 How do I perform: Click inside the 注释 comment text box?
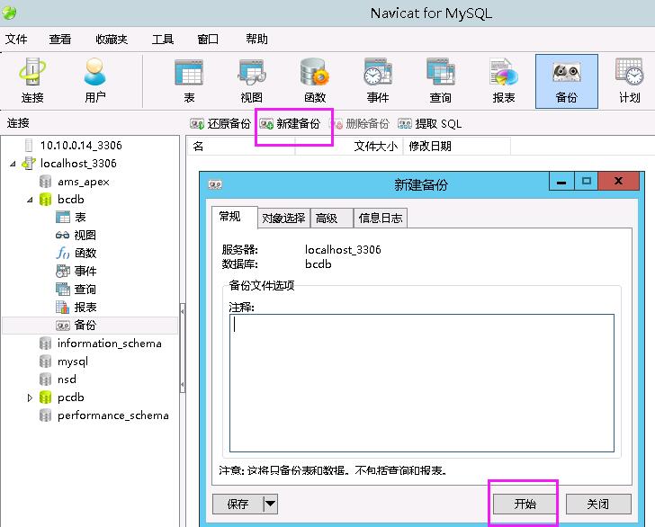point(421,382)
